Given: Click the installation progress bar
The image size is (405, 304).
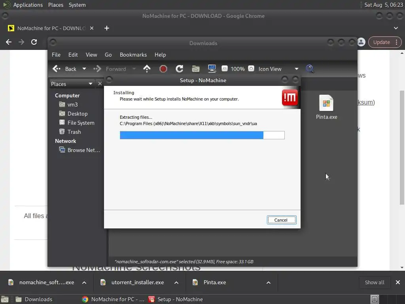Looking at the screenshot, I should [202, 135].
